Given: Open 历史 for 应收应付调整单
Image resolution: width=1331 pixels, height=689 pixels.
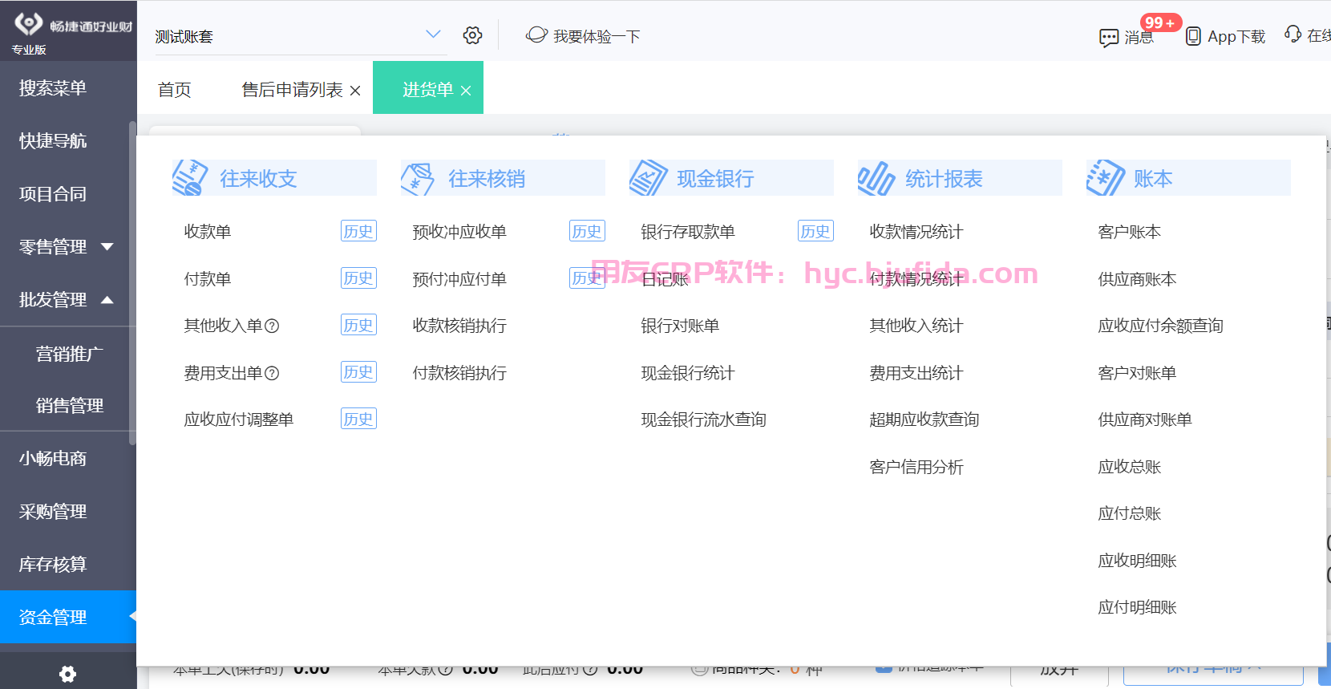Looking at the screenshot, I should tap(358, 419).
